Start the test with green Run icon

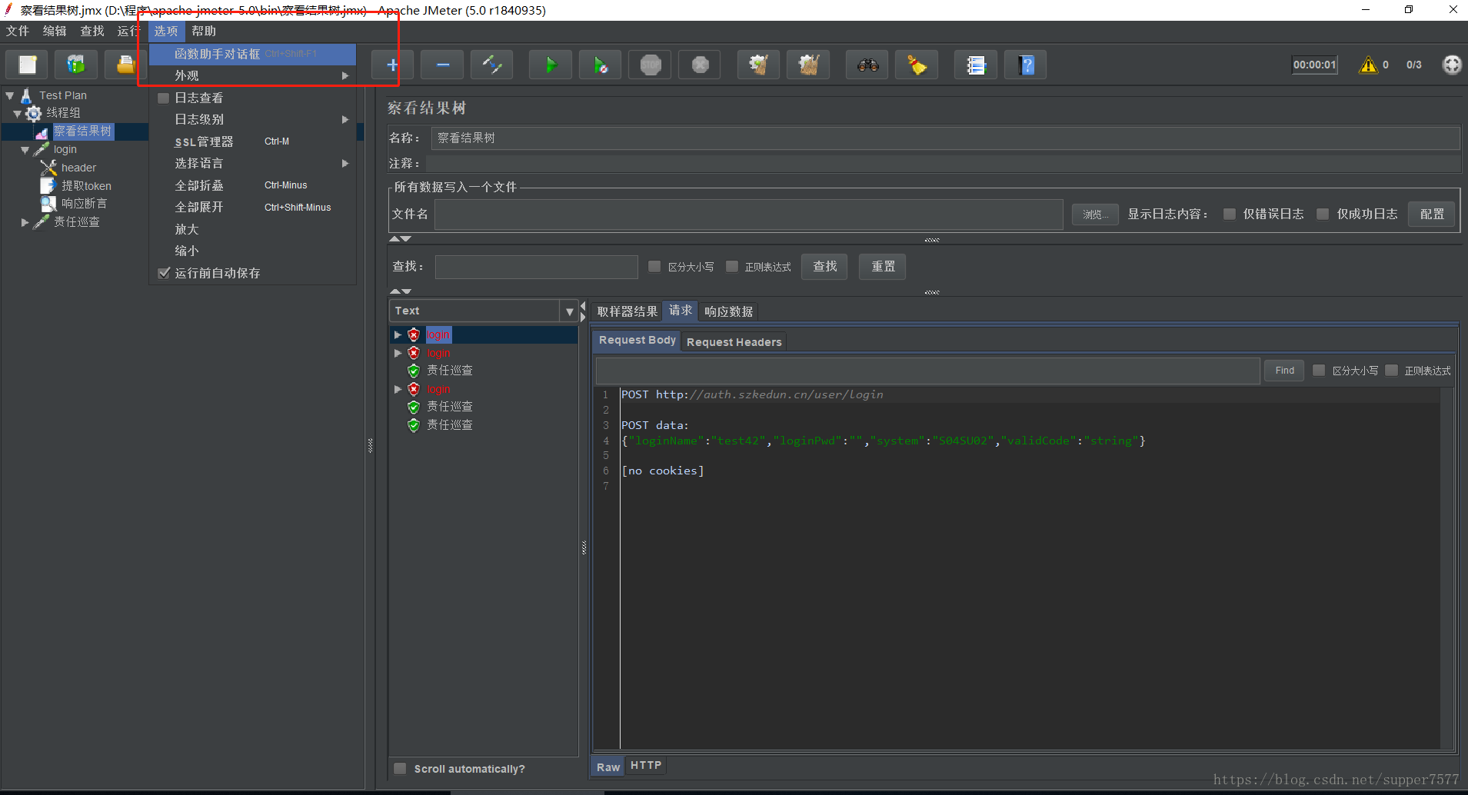(551, 65)
